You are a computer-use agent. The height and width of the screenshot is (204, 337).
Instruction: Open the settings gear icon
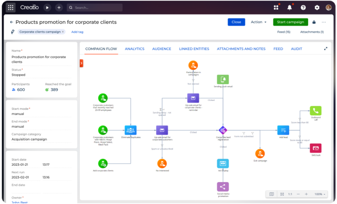tap(317, 7)
